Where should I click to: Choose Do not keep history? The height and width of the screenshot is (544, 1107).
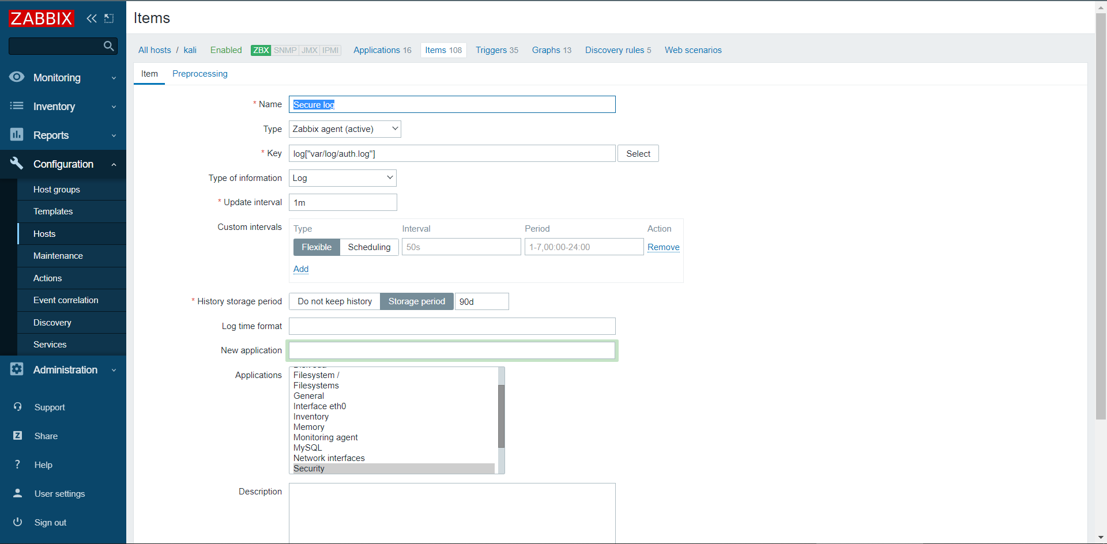coord(334,301)
